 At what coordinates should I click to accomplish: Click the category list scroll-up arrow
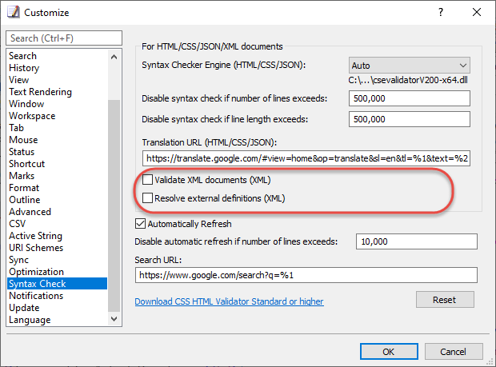[x=114, y=58]
